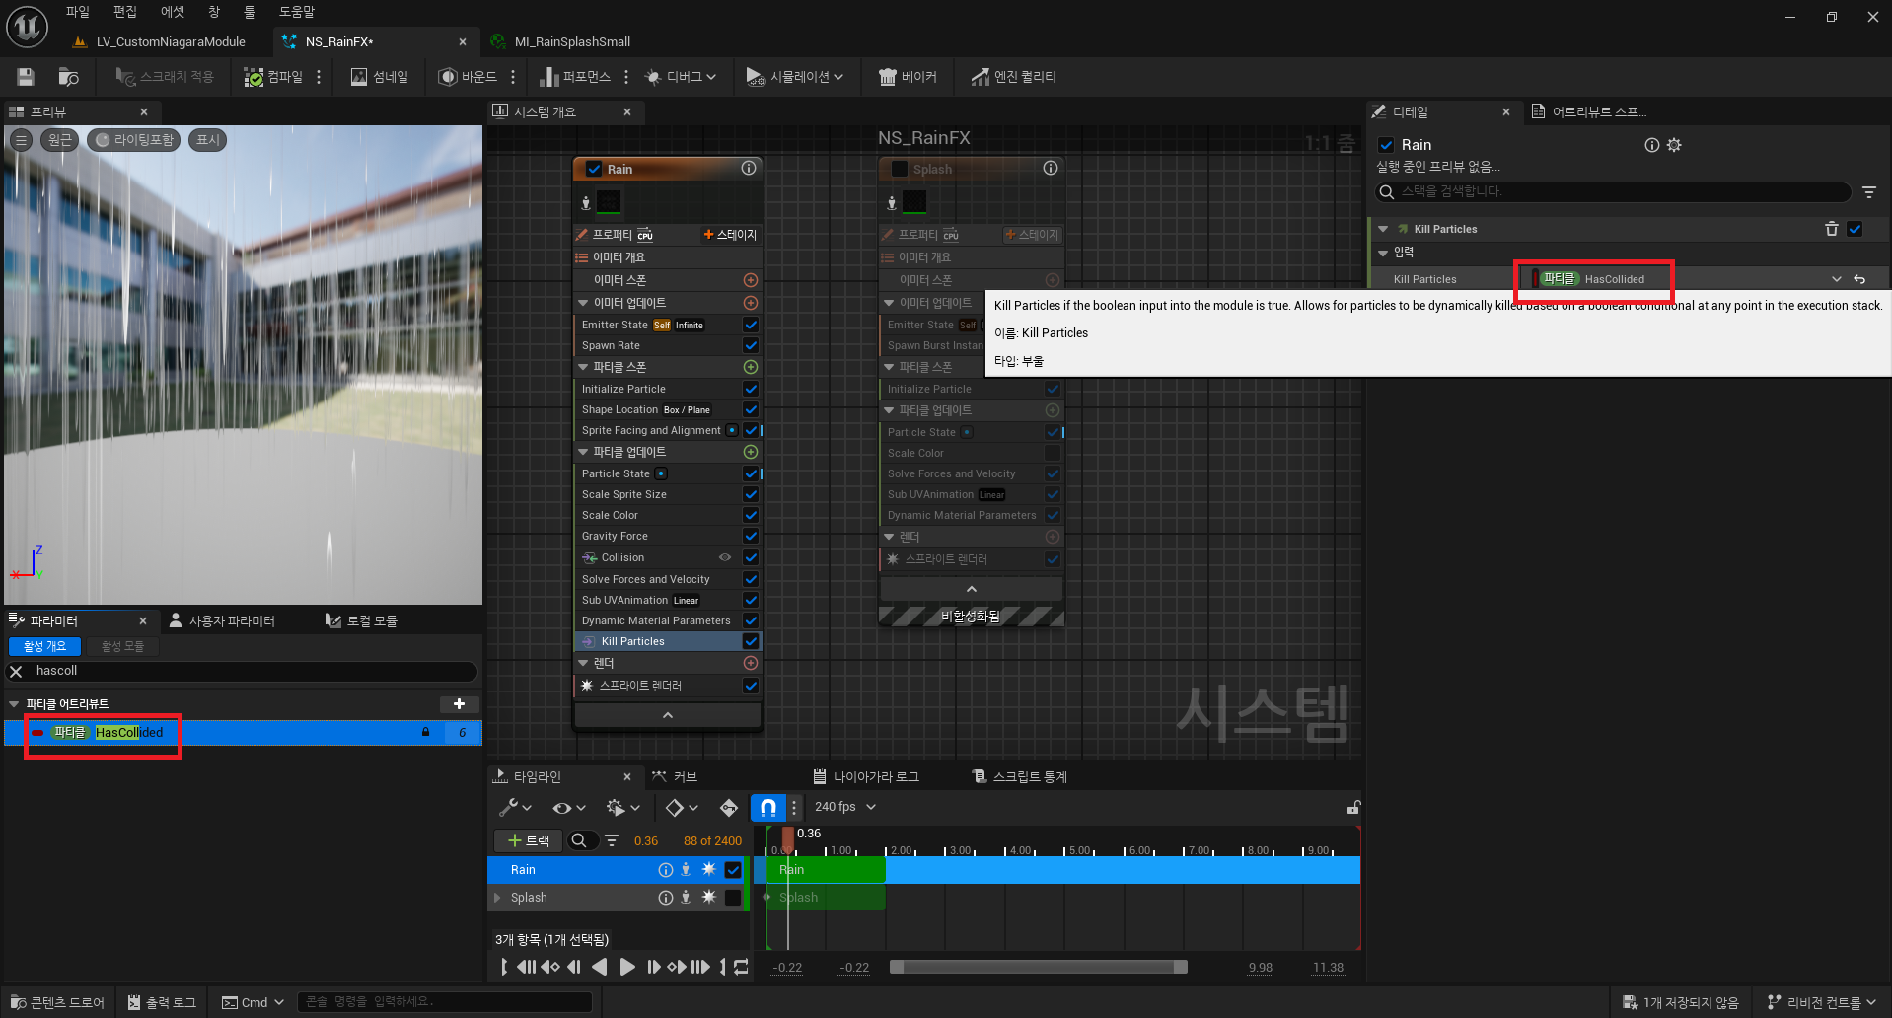The width and height of the screenshot is (1892, 1018).
Task: Click the Compile button in toolbar
Action: coord(273,77)
